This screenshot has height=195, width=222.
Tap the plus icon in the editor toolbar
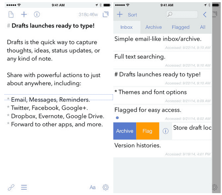[24, 15]
